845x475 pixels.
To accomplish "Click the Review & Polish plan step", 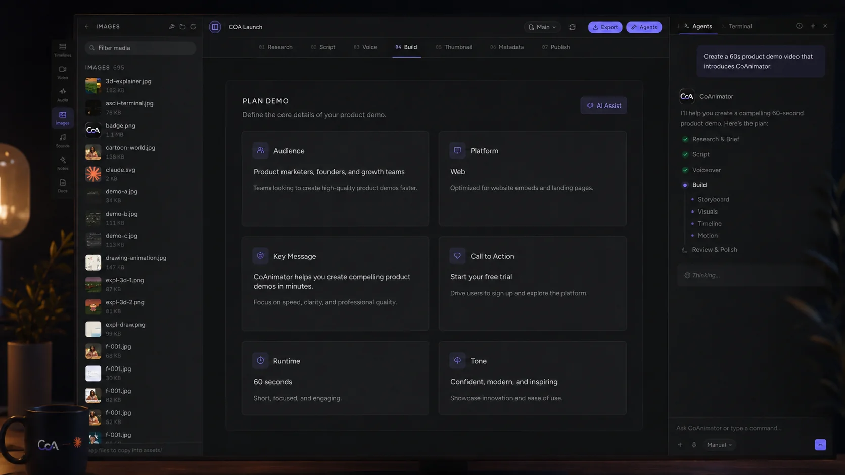I will (x=714, y=250).
